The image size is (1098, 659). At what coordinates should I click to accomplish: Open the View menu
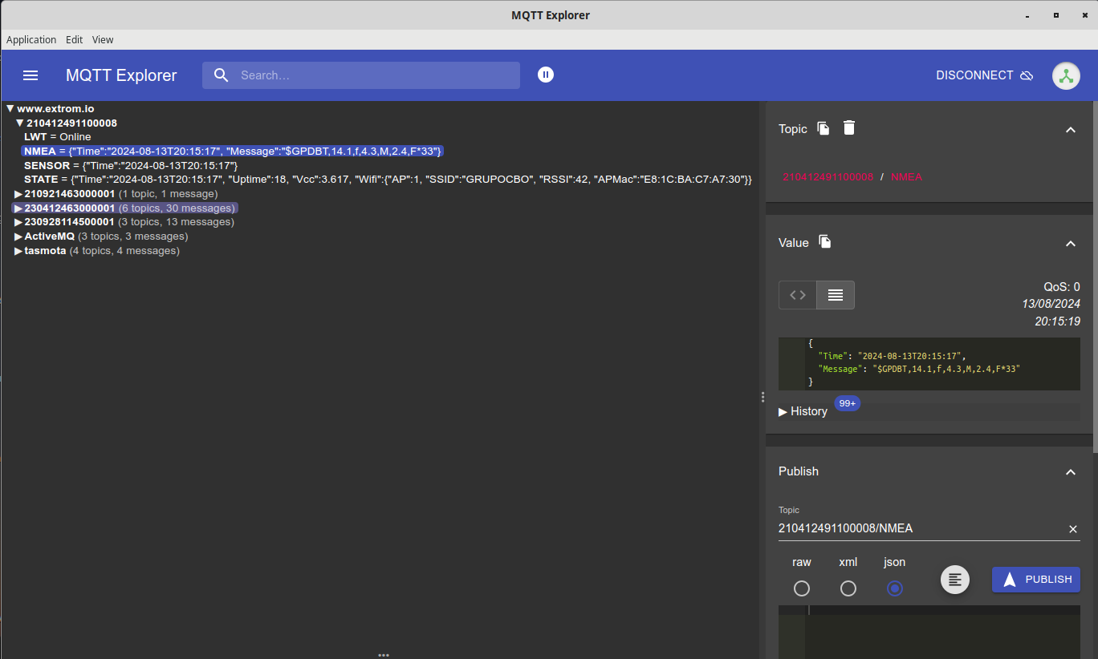[x=103, y=39]
